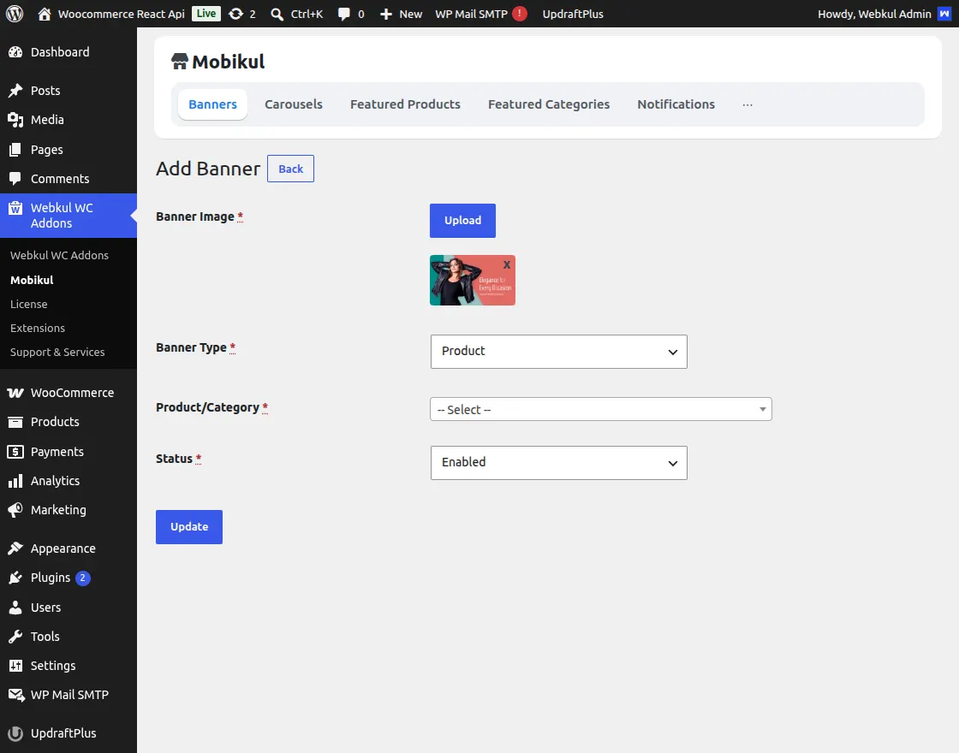Expand more tabs via ellipsis
959x753 pixels.
click(x=748, y=104)
